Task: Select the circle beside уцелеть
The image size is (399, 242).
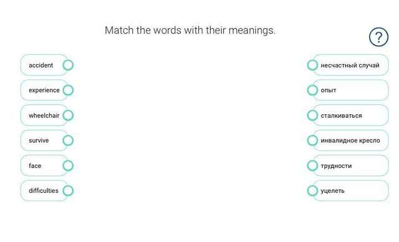Action: [x=312, y=191]
